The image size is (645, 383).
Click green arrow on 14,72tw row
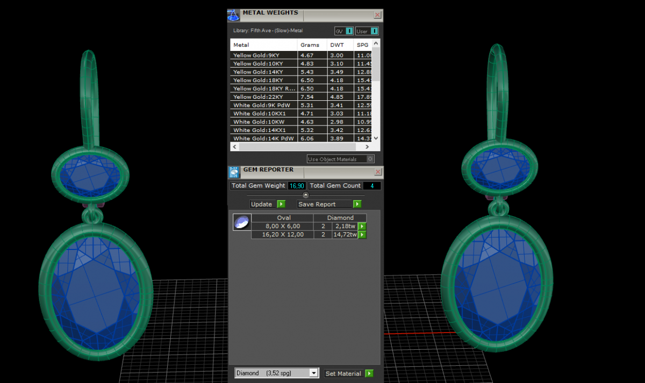pos(362,234)
